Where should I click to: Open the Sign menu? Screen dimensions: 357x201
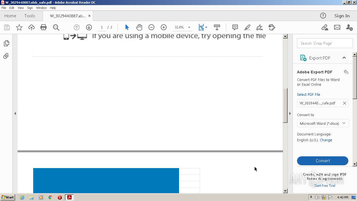pyautogui.click(x=30, y=8)
